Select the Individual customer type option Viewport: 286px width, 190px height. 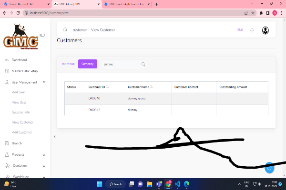coord(69,64)
